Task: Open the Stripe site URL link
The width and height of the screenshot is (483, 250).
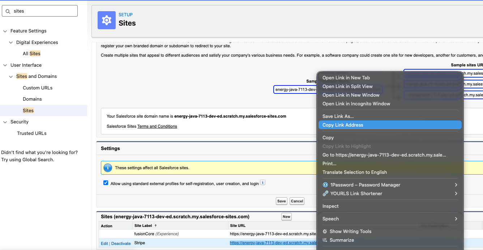Action: (273, 243)
